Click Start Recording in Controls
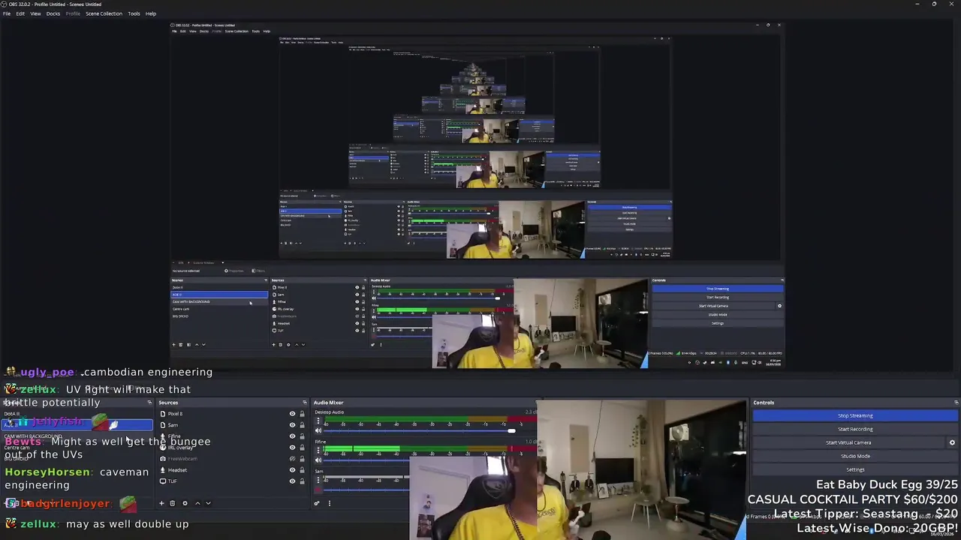This screenshot has width=961, height=540. [x=855, y=429]
